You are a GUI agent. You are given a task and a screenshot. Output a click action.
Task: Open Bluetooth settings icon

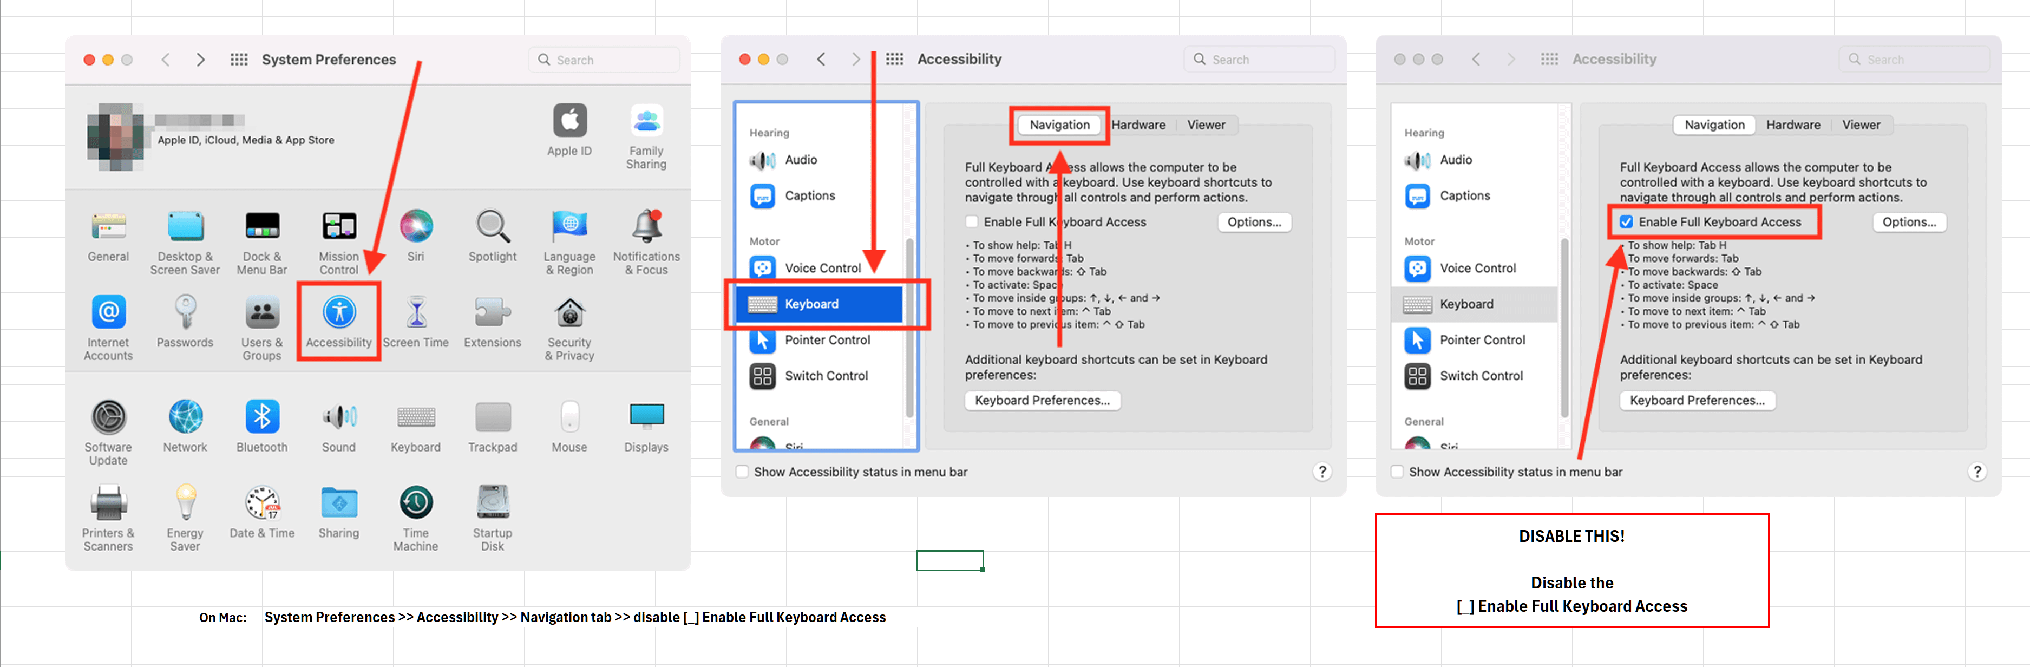(261, 417)
